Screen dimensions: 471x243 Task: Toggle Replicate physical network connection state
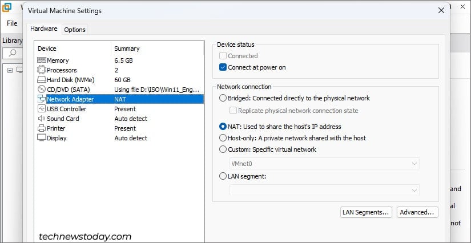(233, 111)
